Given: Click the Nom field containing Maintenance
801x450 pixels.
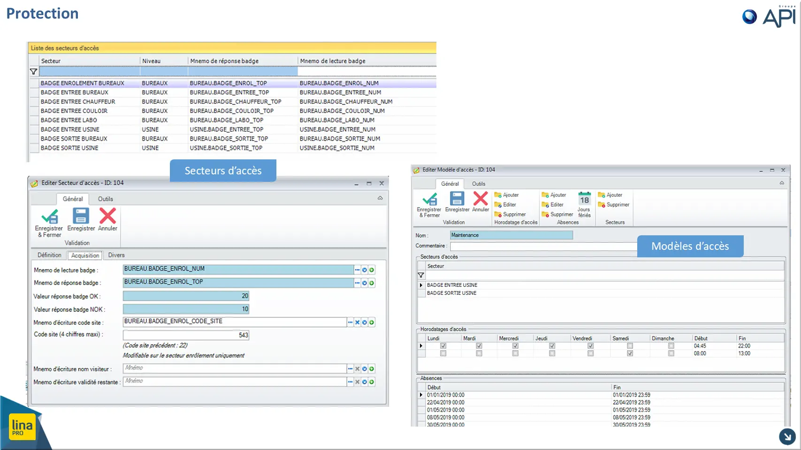Looking at the screenshot, I should click(x=511, y=235).
